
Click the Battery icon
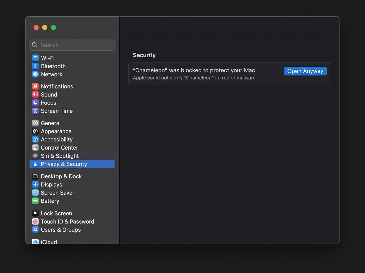35,201
